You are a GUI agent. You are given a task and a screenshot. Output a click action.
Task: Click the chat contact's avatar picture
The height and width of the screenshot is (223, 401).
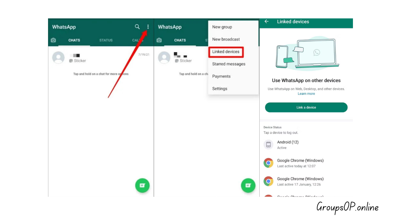pyautogui.click(x=58, y=58)
